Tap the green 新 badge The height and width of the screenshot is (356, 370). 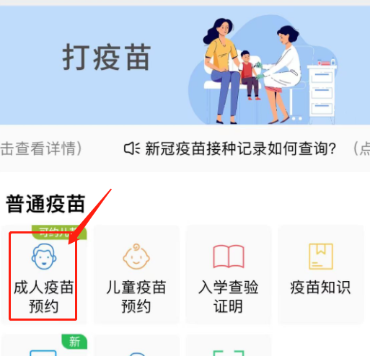coord(74,342)
